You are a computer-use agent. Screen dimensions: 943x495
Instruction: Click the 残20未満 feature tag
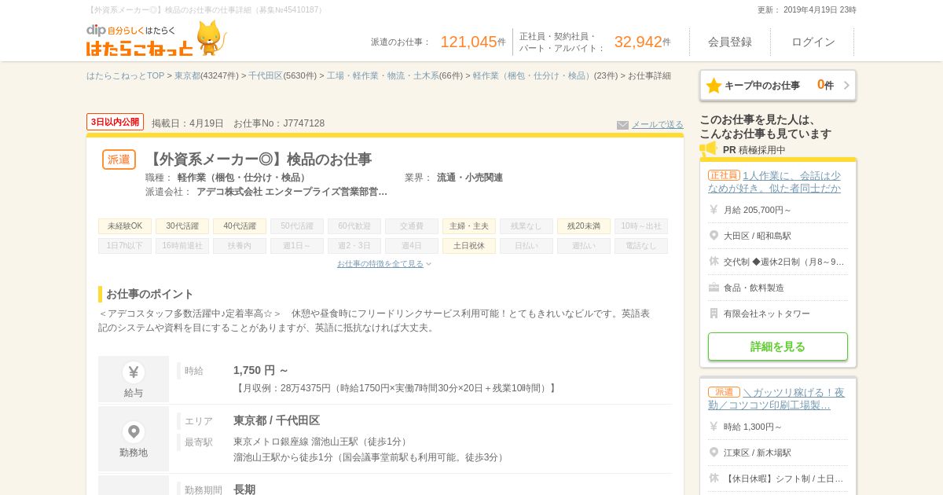pyautogui.click(x=584, y=226)
